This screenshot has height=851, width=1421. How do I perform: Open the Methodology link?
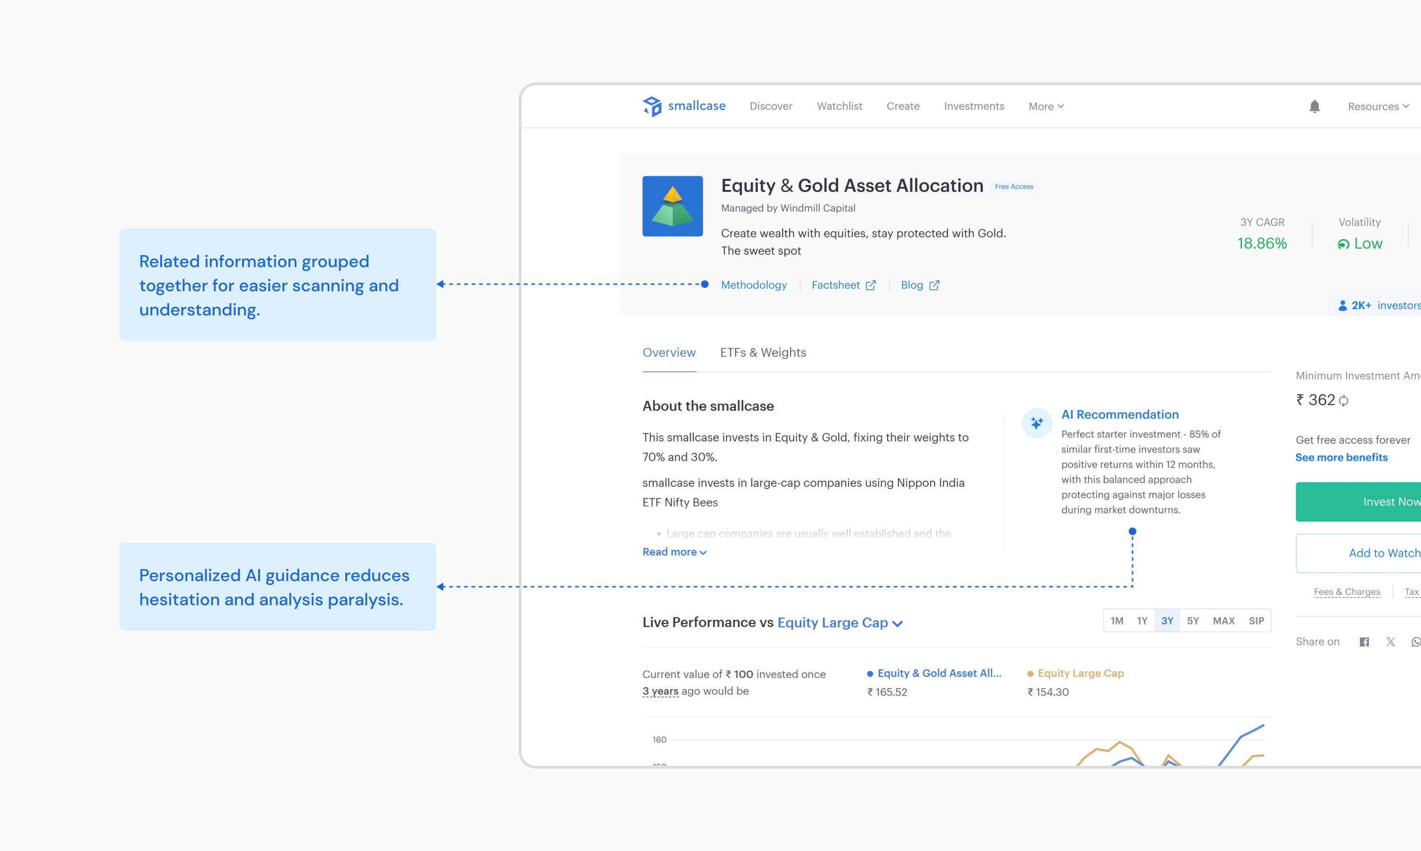tap(754, 285)
